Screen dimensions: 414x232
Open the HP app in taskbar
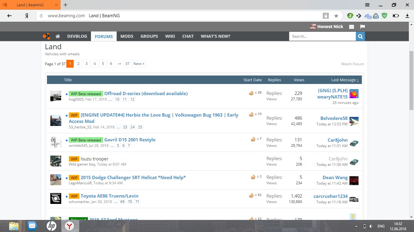pyautogui.click(x=51, y=226)
